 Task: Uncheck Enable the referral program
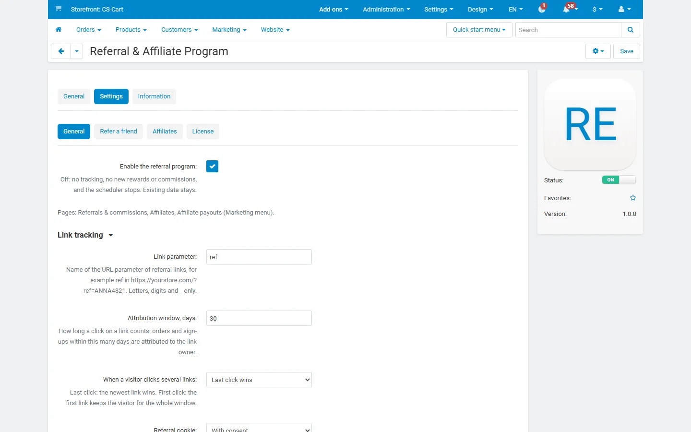[x=212, y=166]
